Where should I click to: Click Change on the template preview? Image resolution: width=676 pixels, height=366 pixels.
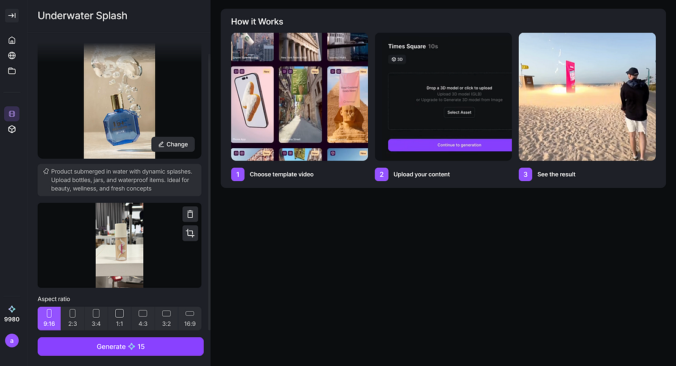(173, 144)
